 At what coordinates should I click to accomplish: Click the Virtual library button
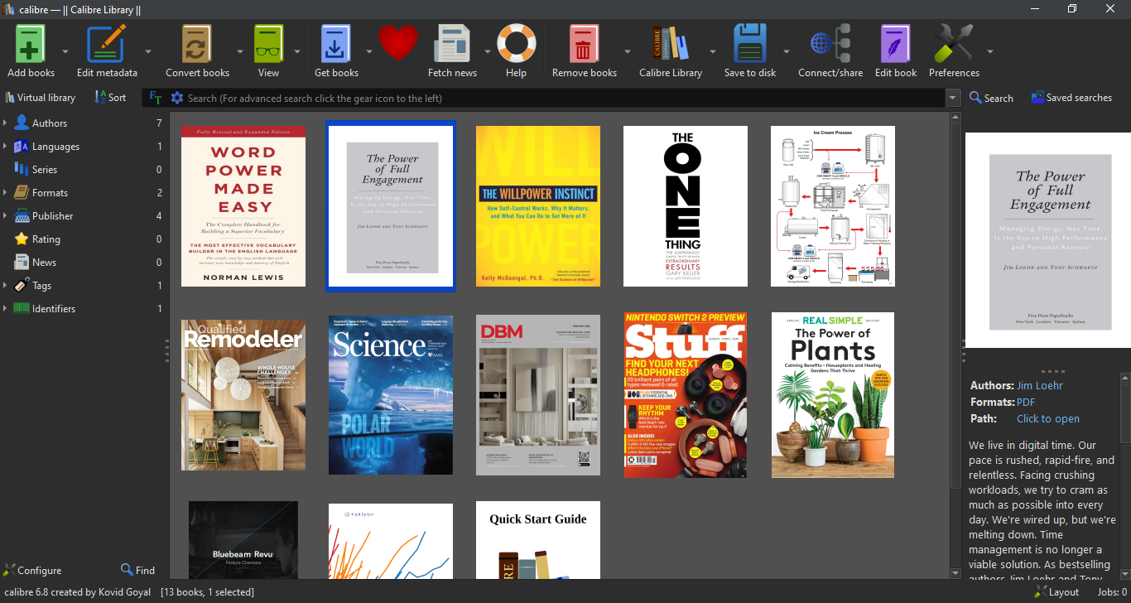pos(40,97)
